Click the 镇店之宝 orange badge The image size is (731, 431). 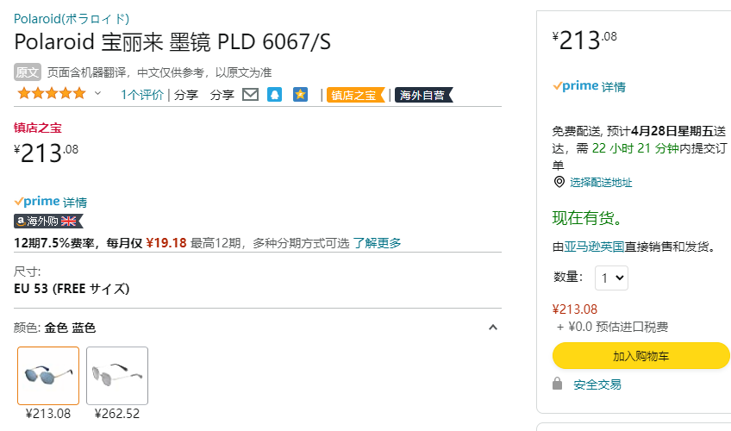coord(356,95)
